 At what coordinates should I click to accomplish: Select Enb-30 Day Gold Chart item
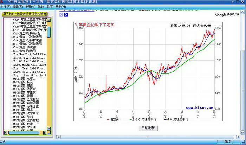[x=29, y=58]
